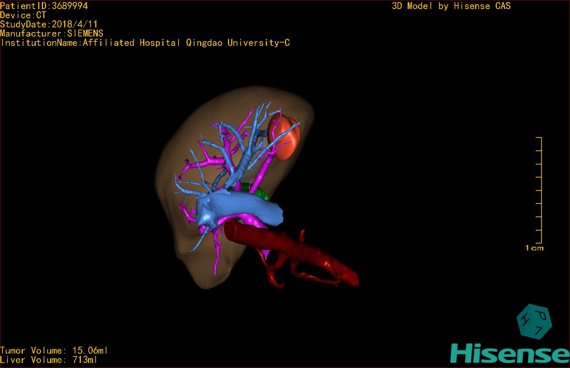This screenshot has width=570, height=368.
Task: Select the large blue vena cava trunk
Action: 245,209
